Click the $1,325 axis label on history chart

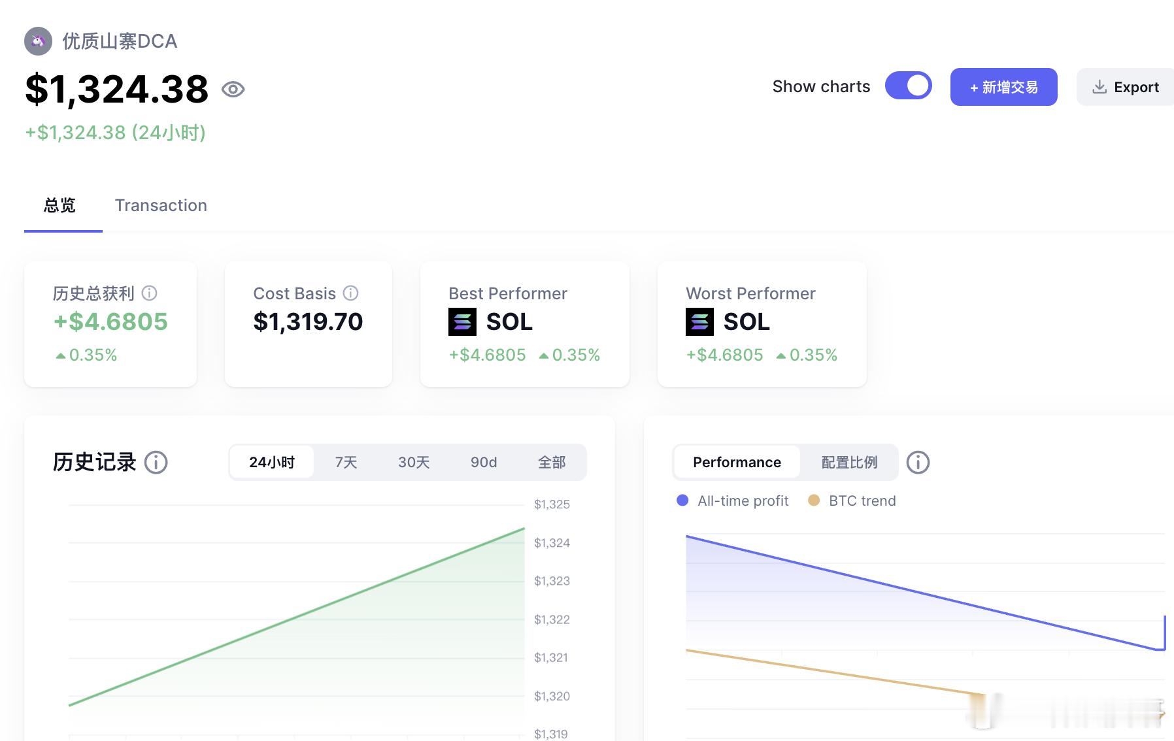click(552, 504)
